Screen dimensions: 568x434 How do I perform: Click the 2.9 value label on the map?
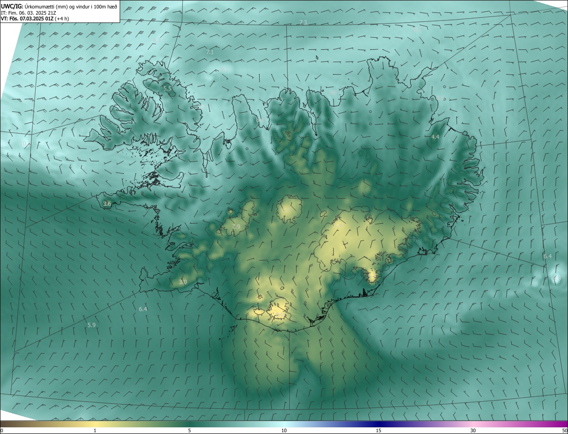point(236,226)
